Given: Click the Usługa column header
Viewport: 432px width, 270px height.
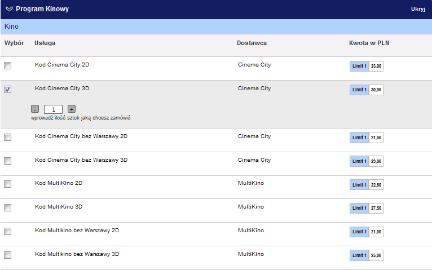Looking at the screenshot, I should (x=45, y=43).
